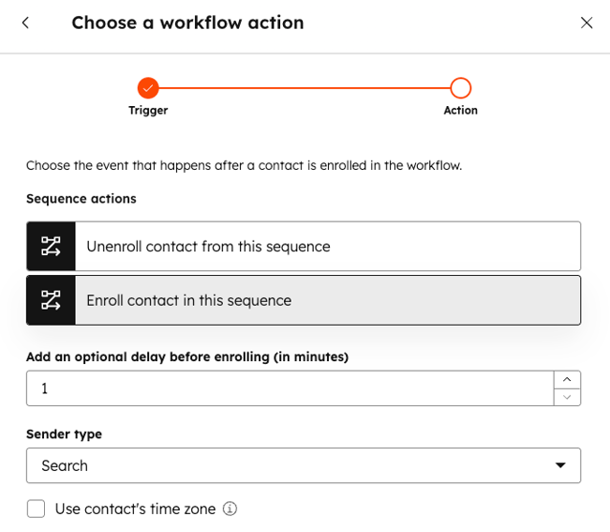Select Unenroll contact from this sequence
Image resolution: width=610 pixels, height=532 pixels.
[x=304, y=246]
